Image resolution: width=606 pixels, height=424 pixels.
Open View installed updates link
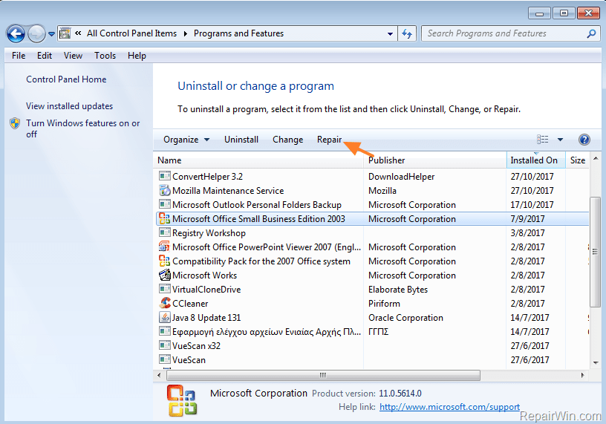click(x=70, y=106)
